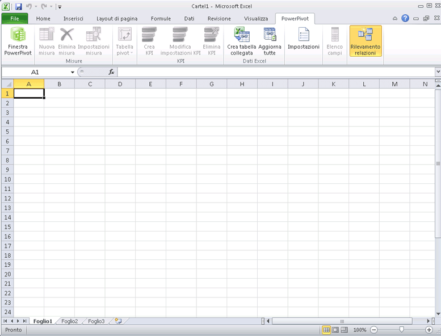441x336 pixels.
Task: Click the Nuova misura icon
Action: tap(47, 41)
